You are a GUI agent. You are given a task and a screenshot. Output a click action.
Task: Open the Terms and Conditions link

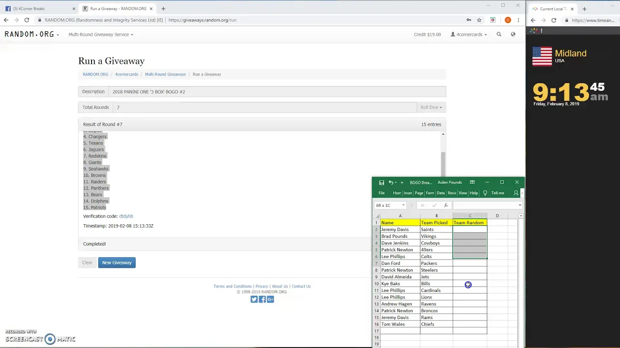click(232, 286)
